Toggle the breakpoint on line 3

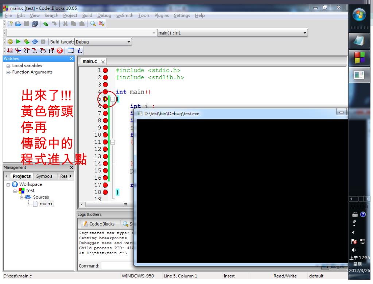pos(105,84)
